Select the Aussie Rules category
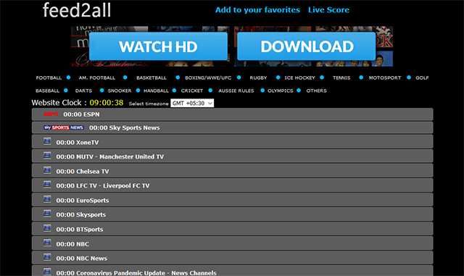The image size is (464, 276). tap(236, 91)
